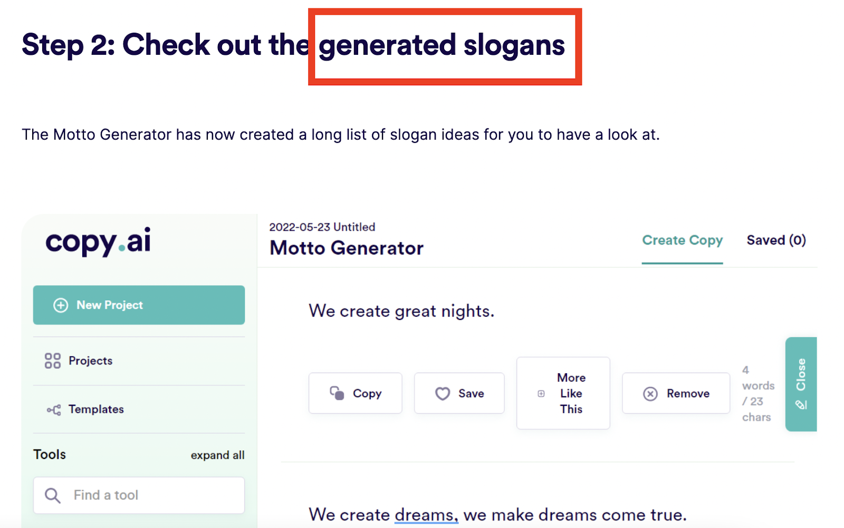Click the More Like This plus icon
844x528 pixels.
click(x=541, y=394)
